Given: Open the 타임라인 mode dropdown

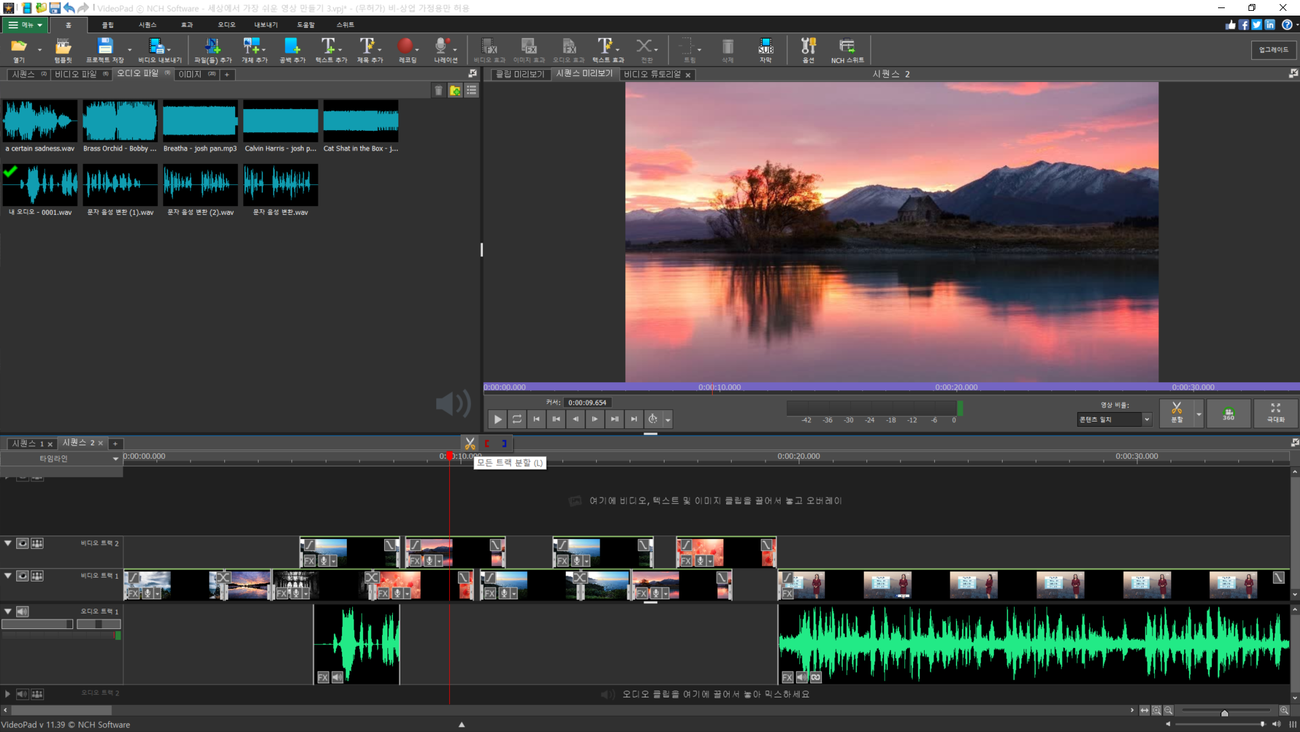Looking at the screenshot, I should pyautogui.click(x=61, y=459).
